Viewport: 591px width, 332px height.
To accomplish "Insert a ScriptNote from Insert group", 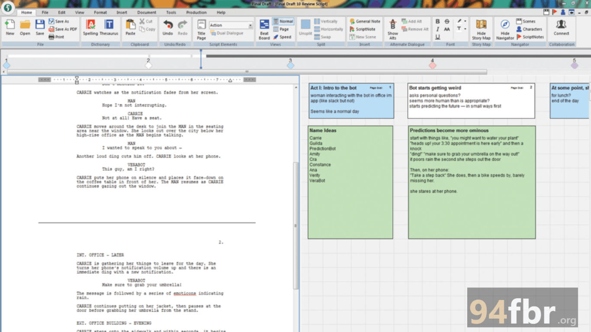I will [363, 29].
